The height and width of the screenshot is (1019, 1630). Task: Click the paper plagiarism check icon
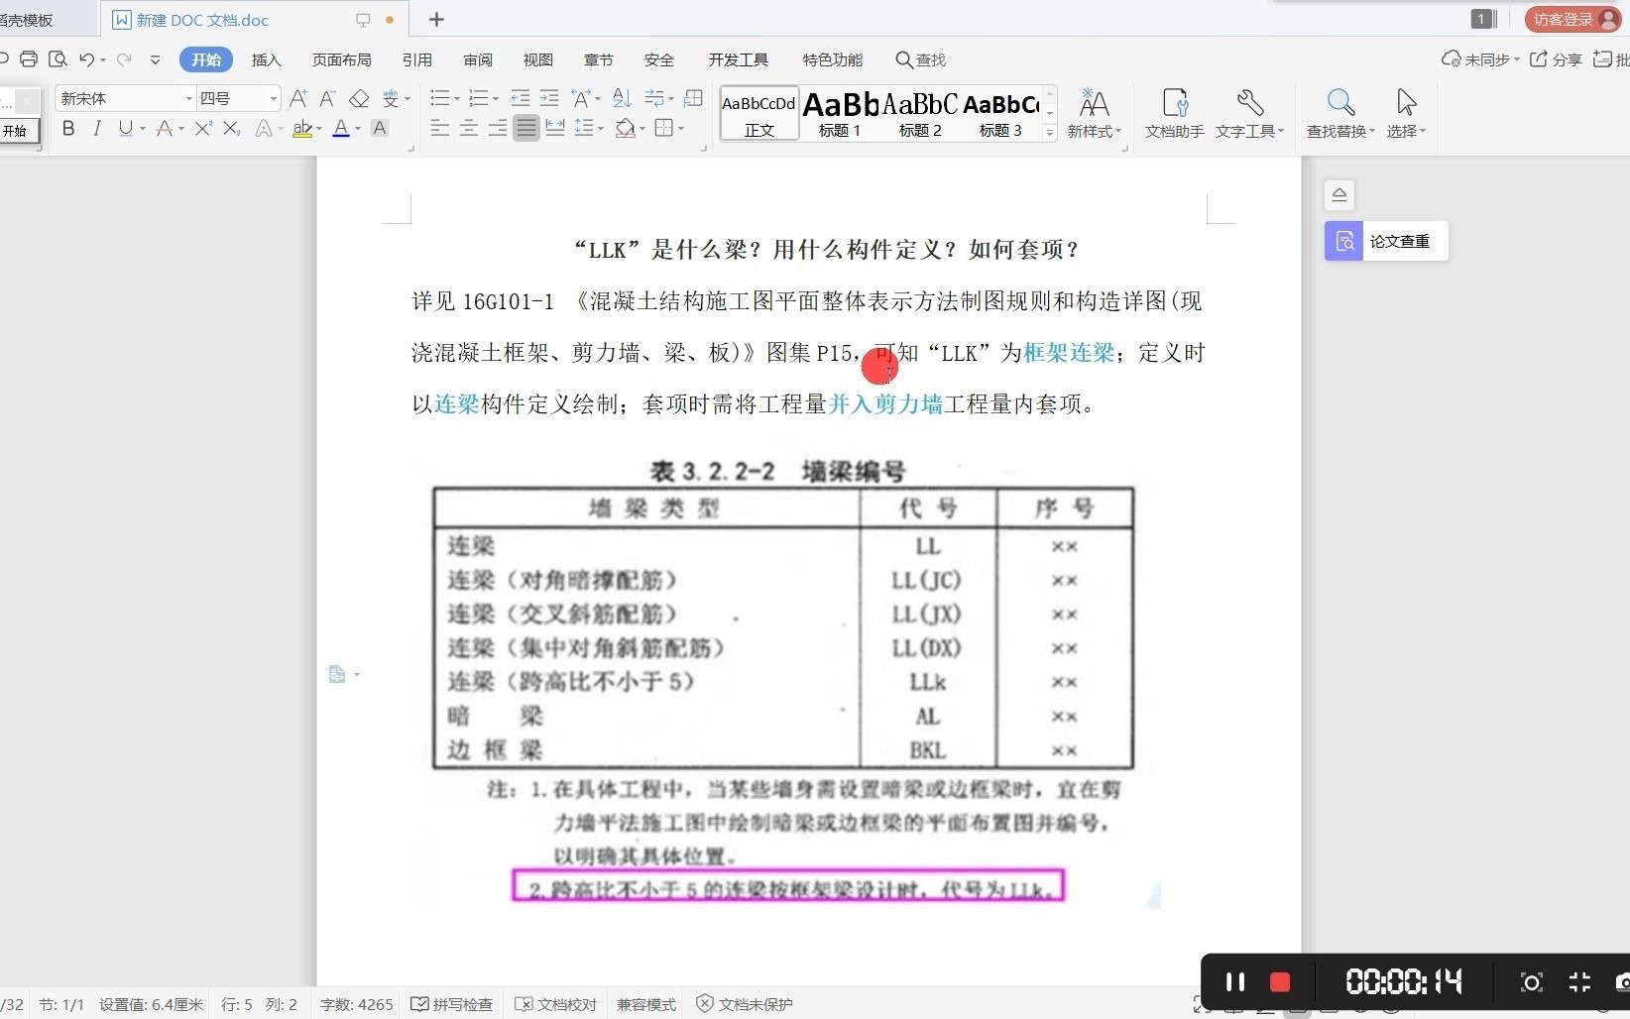click(x=1344, y=241)
